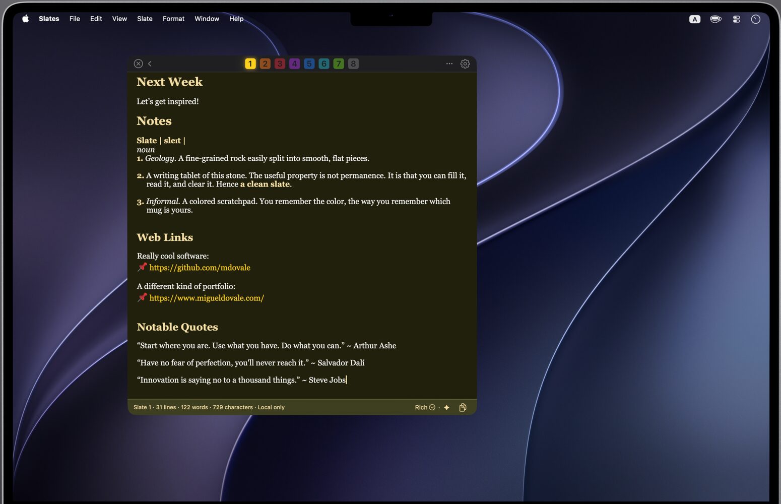Click the 'Geology' definition line
The image size is (781, 504).
[x=253, y=158]
